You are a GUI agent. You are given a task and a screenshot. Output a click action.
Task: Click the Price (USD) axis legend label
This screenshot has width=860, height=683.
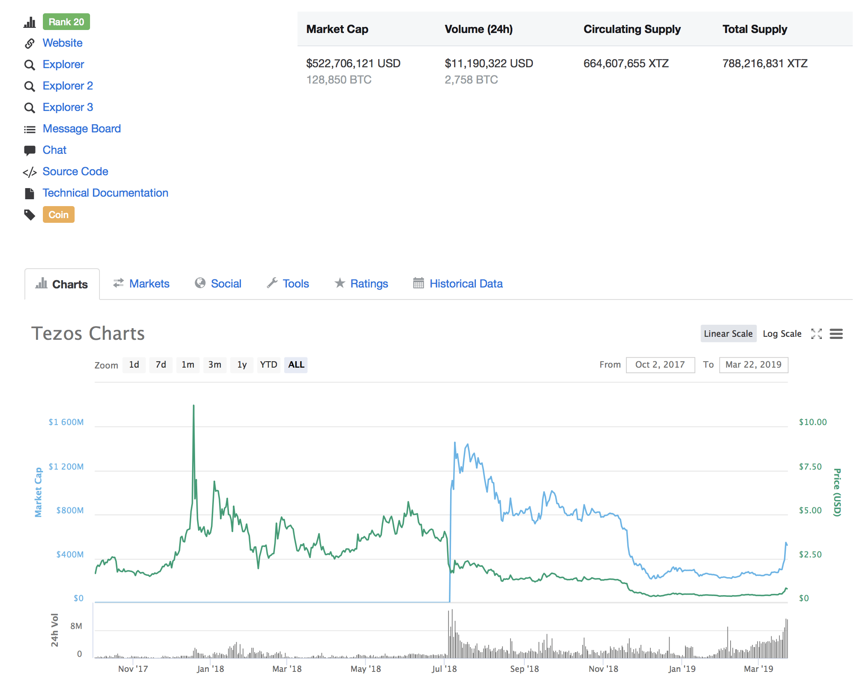pyautogui.click(x=837, y=492)
